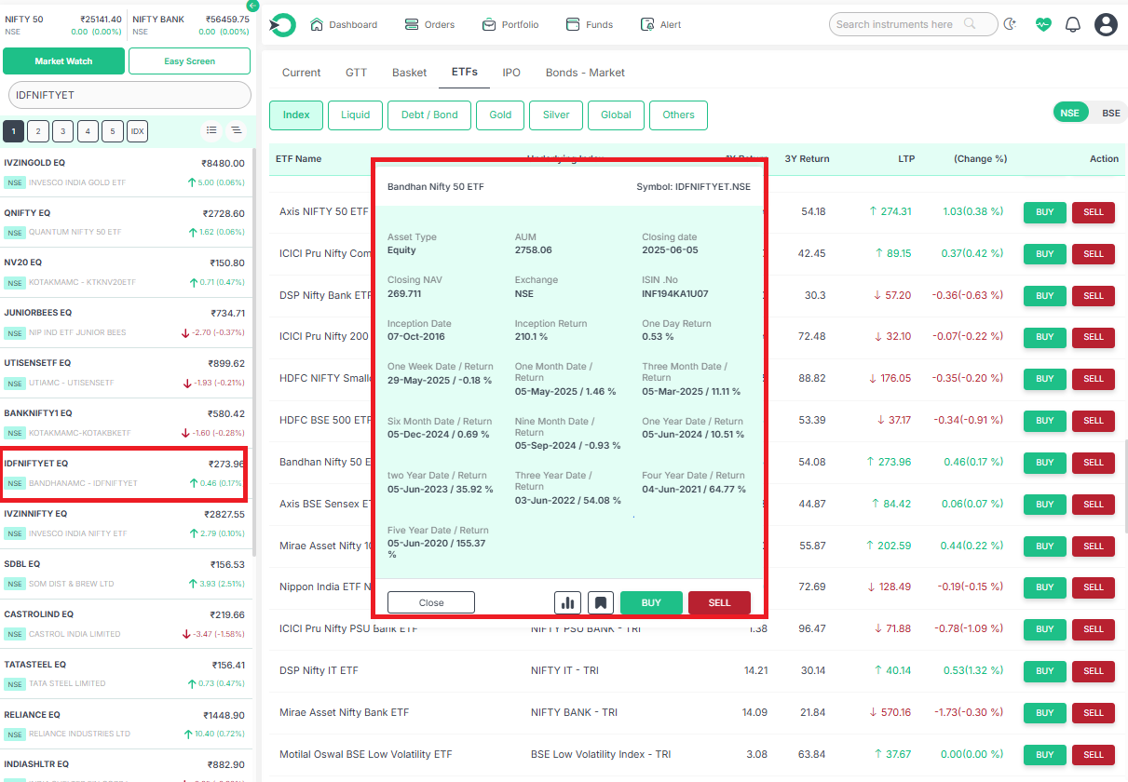Select the Others ETF filter
The width and height of the screenshot is (1128, 782).
[678, 115]
